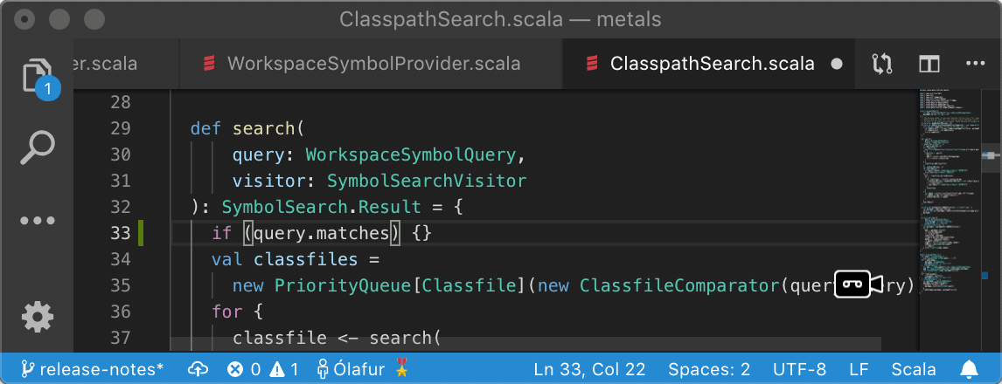Viewport: 1002px width, 384px height.
Task: Click the for keyword on line 36
Action: [226, 312]
